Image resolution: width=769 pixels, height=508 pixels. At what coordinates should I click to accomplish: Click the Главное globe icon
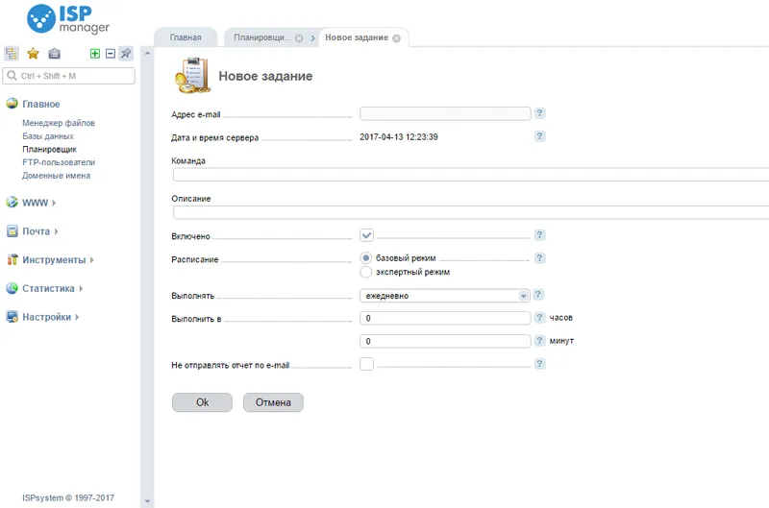[x=12, y=104]
